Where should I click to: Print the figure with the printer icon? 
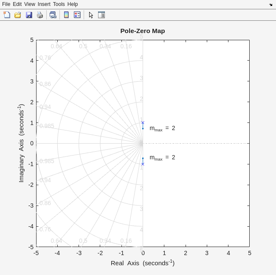(40, 15)
